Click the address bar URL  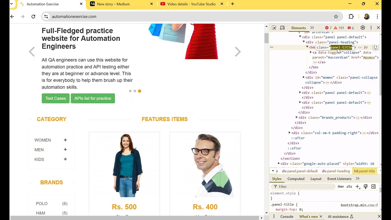pos(74,16)
